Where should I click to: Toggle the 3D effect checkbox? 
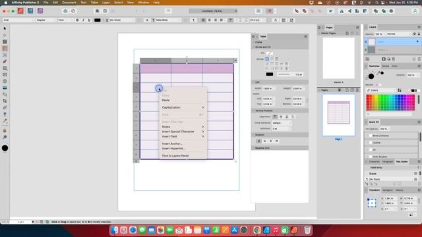pos(371,149)
